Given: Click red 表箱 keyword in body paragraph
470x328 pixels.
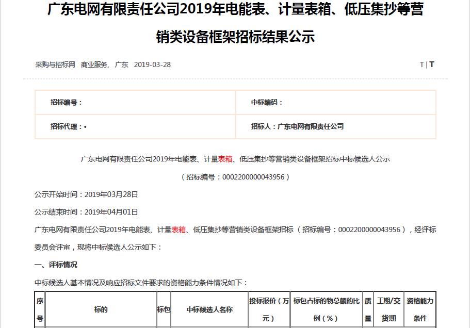Looking at the screenshot, I should click(179, 229).
